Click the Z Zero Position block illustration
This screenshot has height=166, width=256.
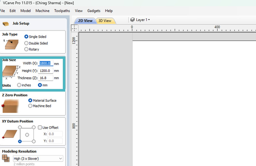coord(10,106)
